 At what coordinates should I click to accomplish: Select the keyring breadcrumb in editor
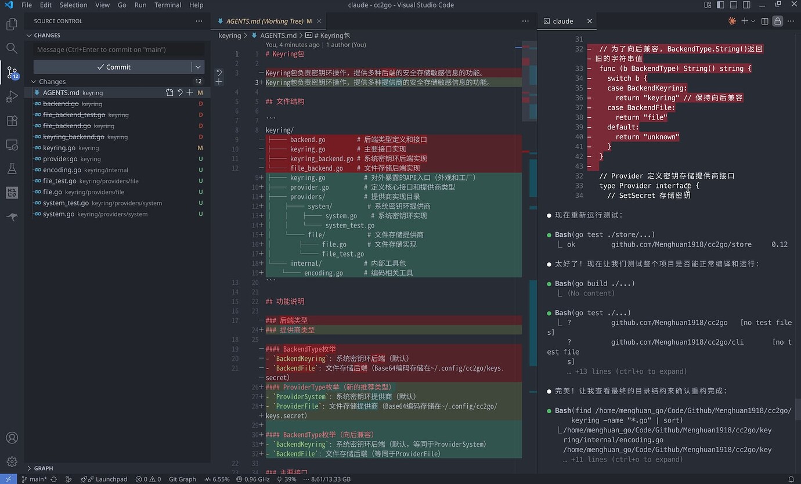pyautogui.click(x=230, y=35)
